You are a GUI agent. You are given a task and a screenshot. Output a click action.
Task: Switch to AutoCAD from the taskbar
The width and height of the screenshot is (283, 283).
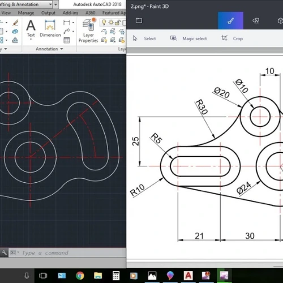(188, 276)
